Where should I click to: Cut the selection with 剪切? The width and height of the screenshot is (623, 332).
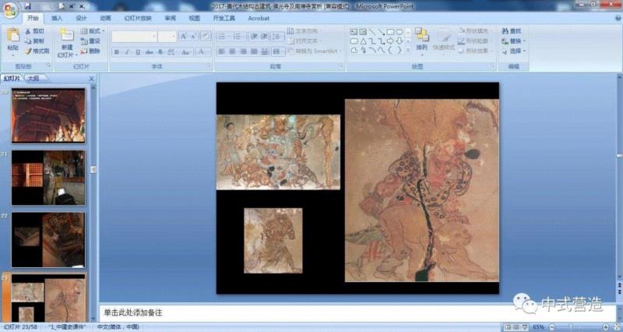(34, 31)
